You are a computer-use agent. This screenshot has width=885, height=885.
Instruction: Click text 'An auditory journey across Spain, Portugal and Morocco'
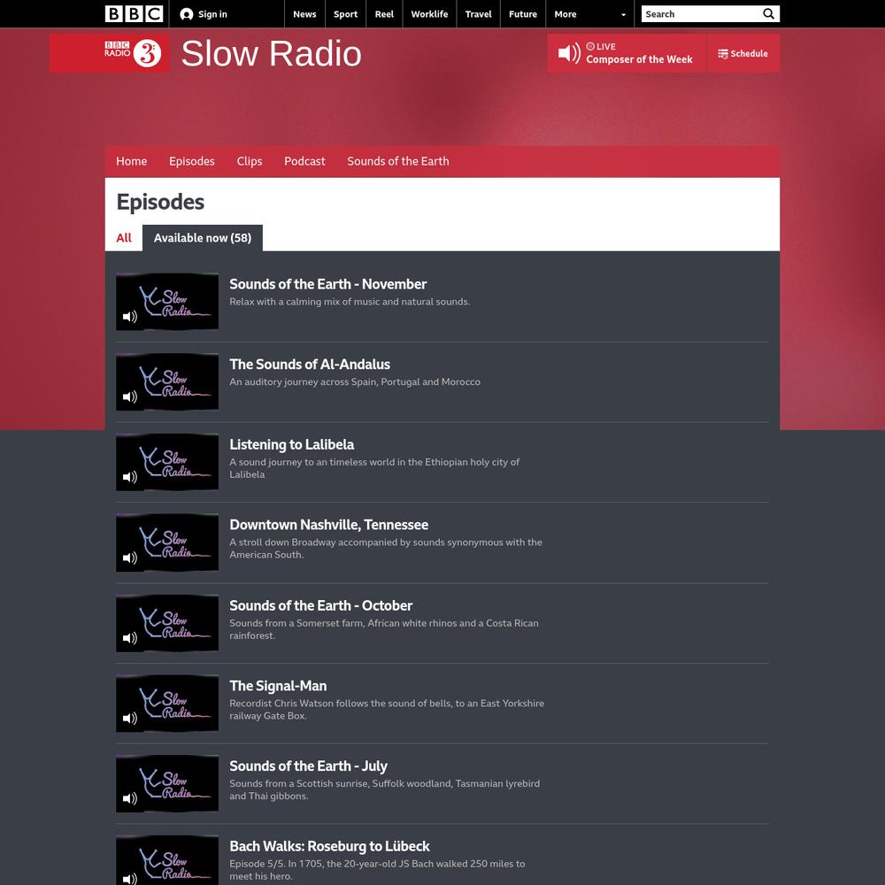[x=355, y=382]
